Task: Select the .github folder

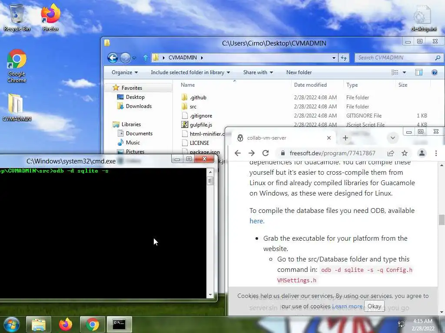Action: (x=198, y=98)
